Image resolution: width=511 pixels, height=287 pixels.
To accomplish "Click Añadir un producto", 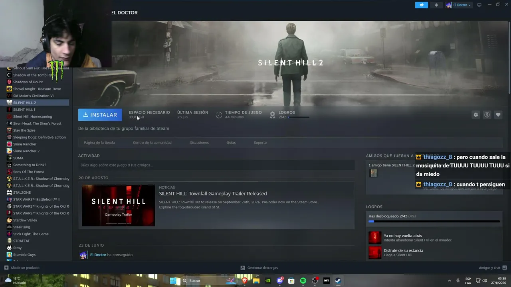I will click(x=22, y=268).
